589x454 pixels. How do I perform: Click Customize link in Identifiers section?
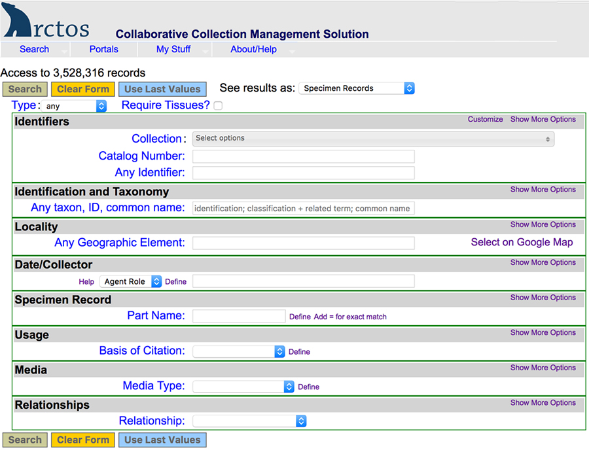[485, 120]
